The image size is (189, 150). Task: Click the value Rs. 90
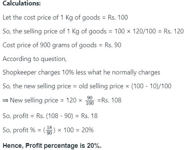click(113, 45)
